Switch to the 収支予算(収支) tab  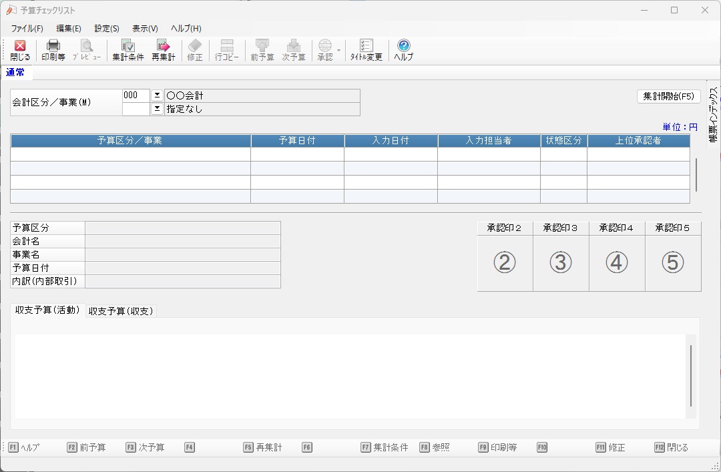coord(121,311)
